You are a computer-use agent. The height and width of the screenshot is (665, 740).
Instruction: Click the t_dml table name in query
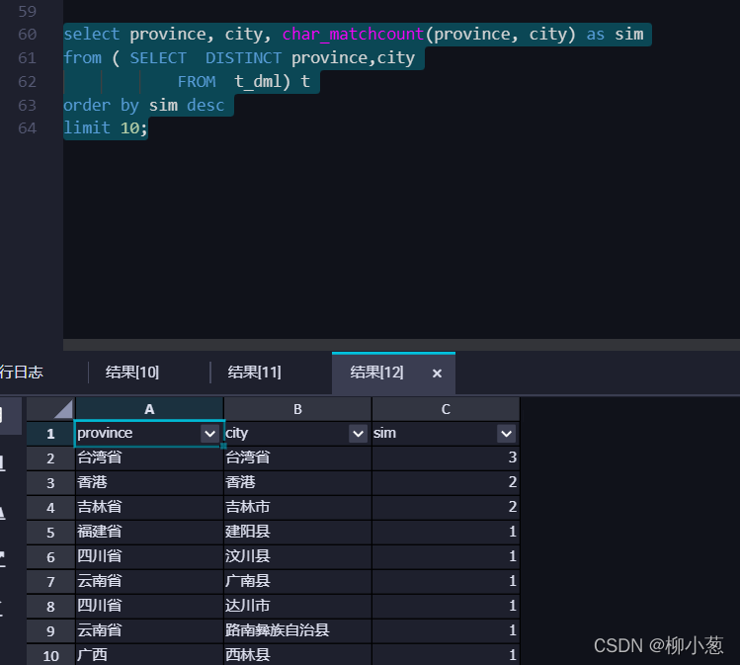pyautogui.click(x=258, y=81)
